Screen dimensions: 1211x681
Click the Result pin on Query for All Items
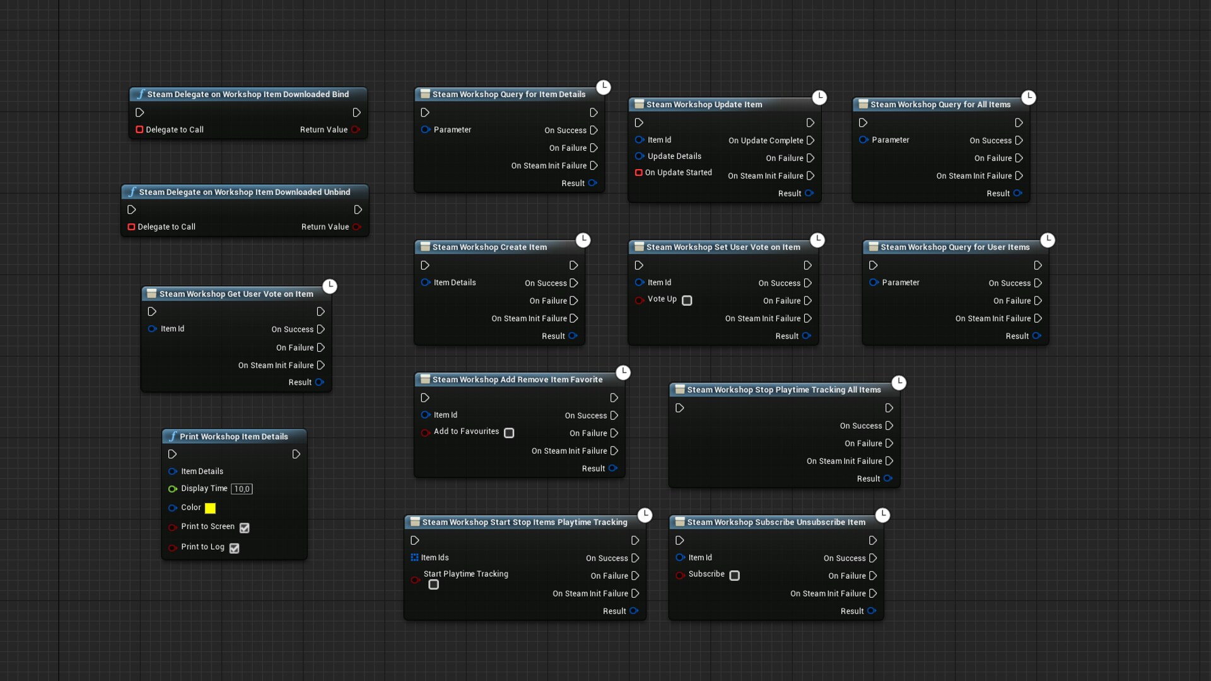[1018, 194]
